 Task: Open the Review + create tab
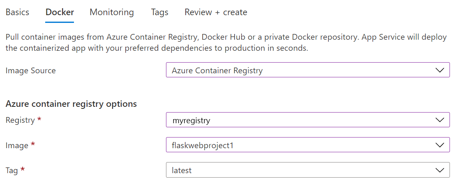[216, 12]
